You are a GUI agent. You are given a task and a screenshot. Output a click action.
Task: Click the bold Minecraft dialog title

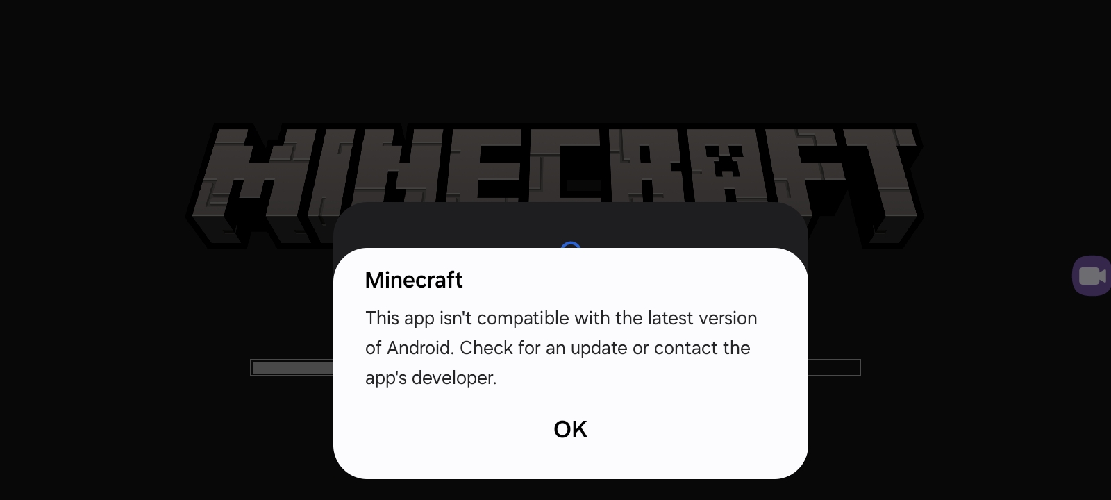pos(414,280)
